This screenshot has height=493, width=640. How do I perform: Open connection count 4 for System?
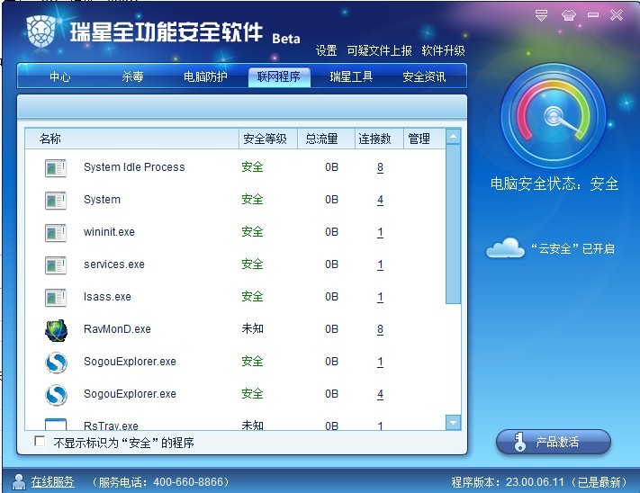point(380,201)
